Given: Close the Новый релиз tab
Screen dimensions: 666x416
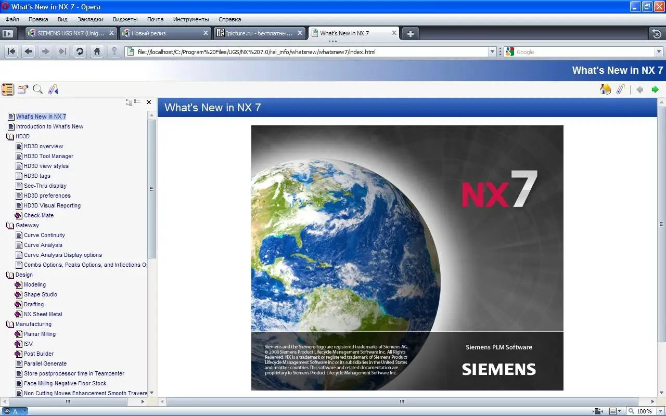Looking at the screenshot, I should pos(206,33).
